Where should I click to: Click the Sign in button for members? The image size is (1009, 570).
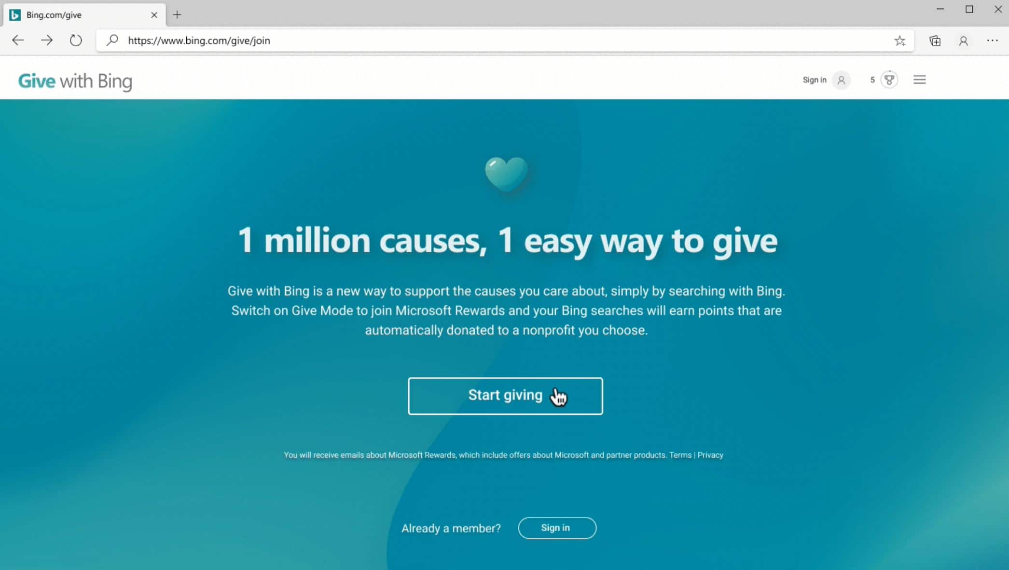coord(557,528)
